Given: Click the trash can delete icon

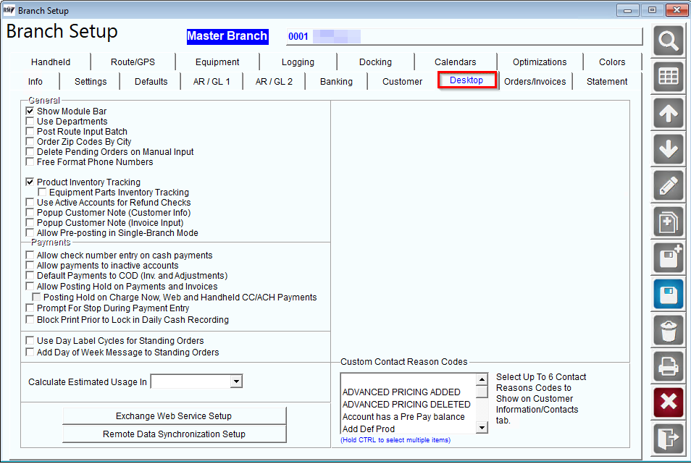Looking at the screenshot, I should pyautogui.click(x=668, y=330).
